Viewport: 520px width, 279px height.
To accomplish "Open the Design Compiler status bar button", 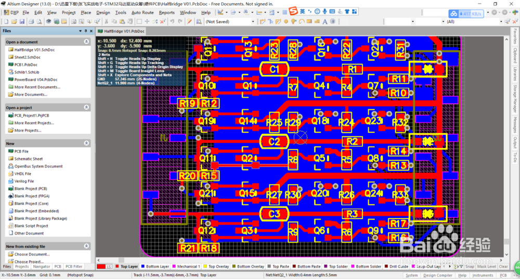I will tap(438, 275).
